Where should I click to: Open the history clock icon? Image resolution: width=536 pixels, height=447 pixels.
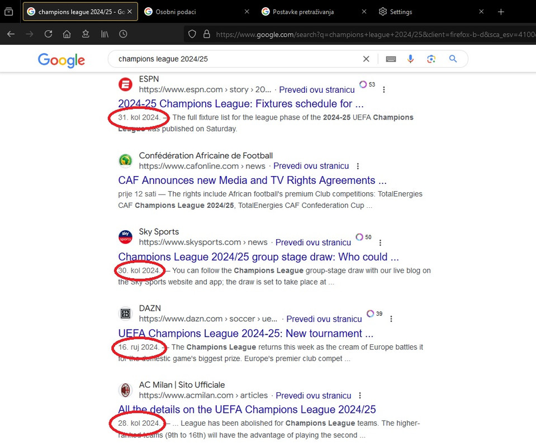click(123, 34)
